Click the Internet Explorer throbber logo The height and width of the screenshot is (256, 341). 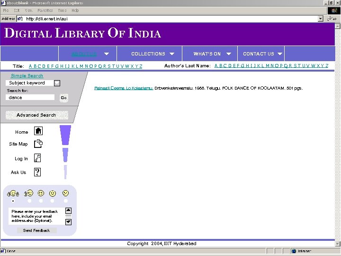pos(334,10)
